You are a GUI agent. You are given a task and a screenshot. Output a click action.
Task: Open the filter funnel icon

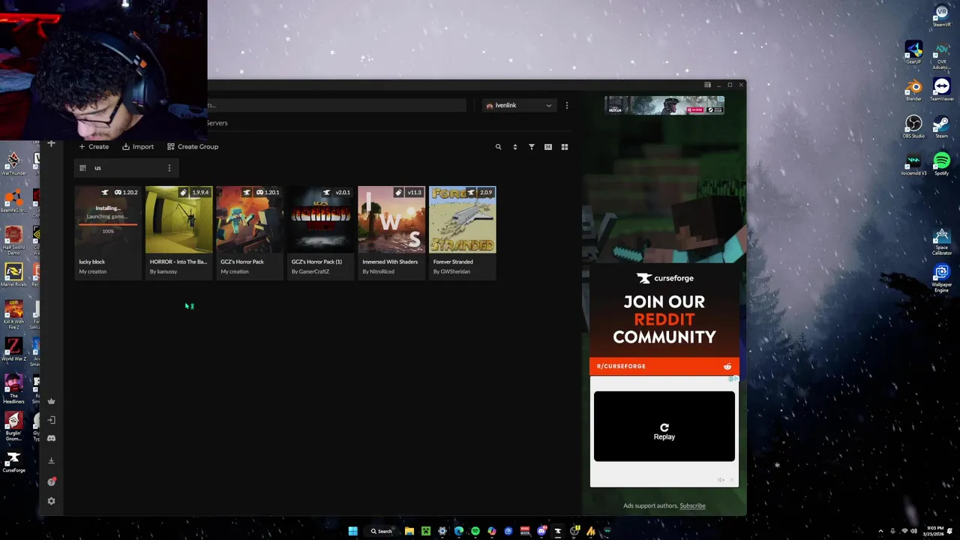click(531, 147)
